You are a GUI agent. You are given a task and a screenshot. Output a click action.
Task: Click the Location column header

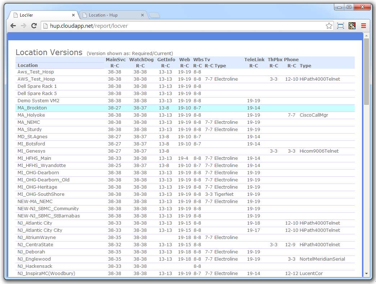point(28,66)
